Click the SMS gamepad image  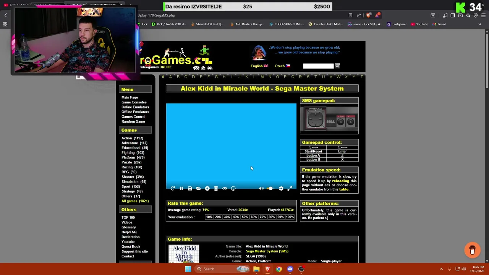[329, 119]
